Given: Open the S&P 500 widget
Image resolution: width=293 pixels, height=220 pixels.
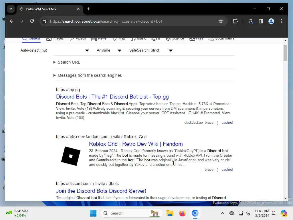Looking at the screenshot, I should pos(17,213).
